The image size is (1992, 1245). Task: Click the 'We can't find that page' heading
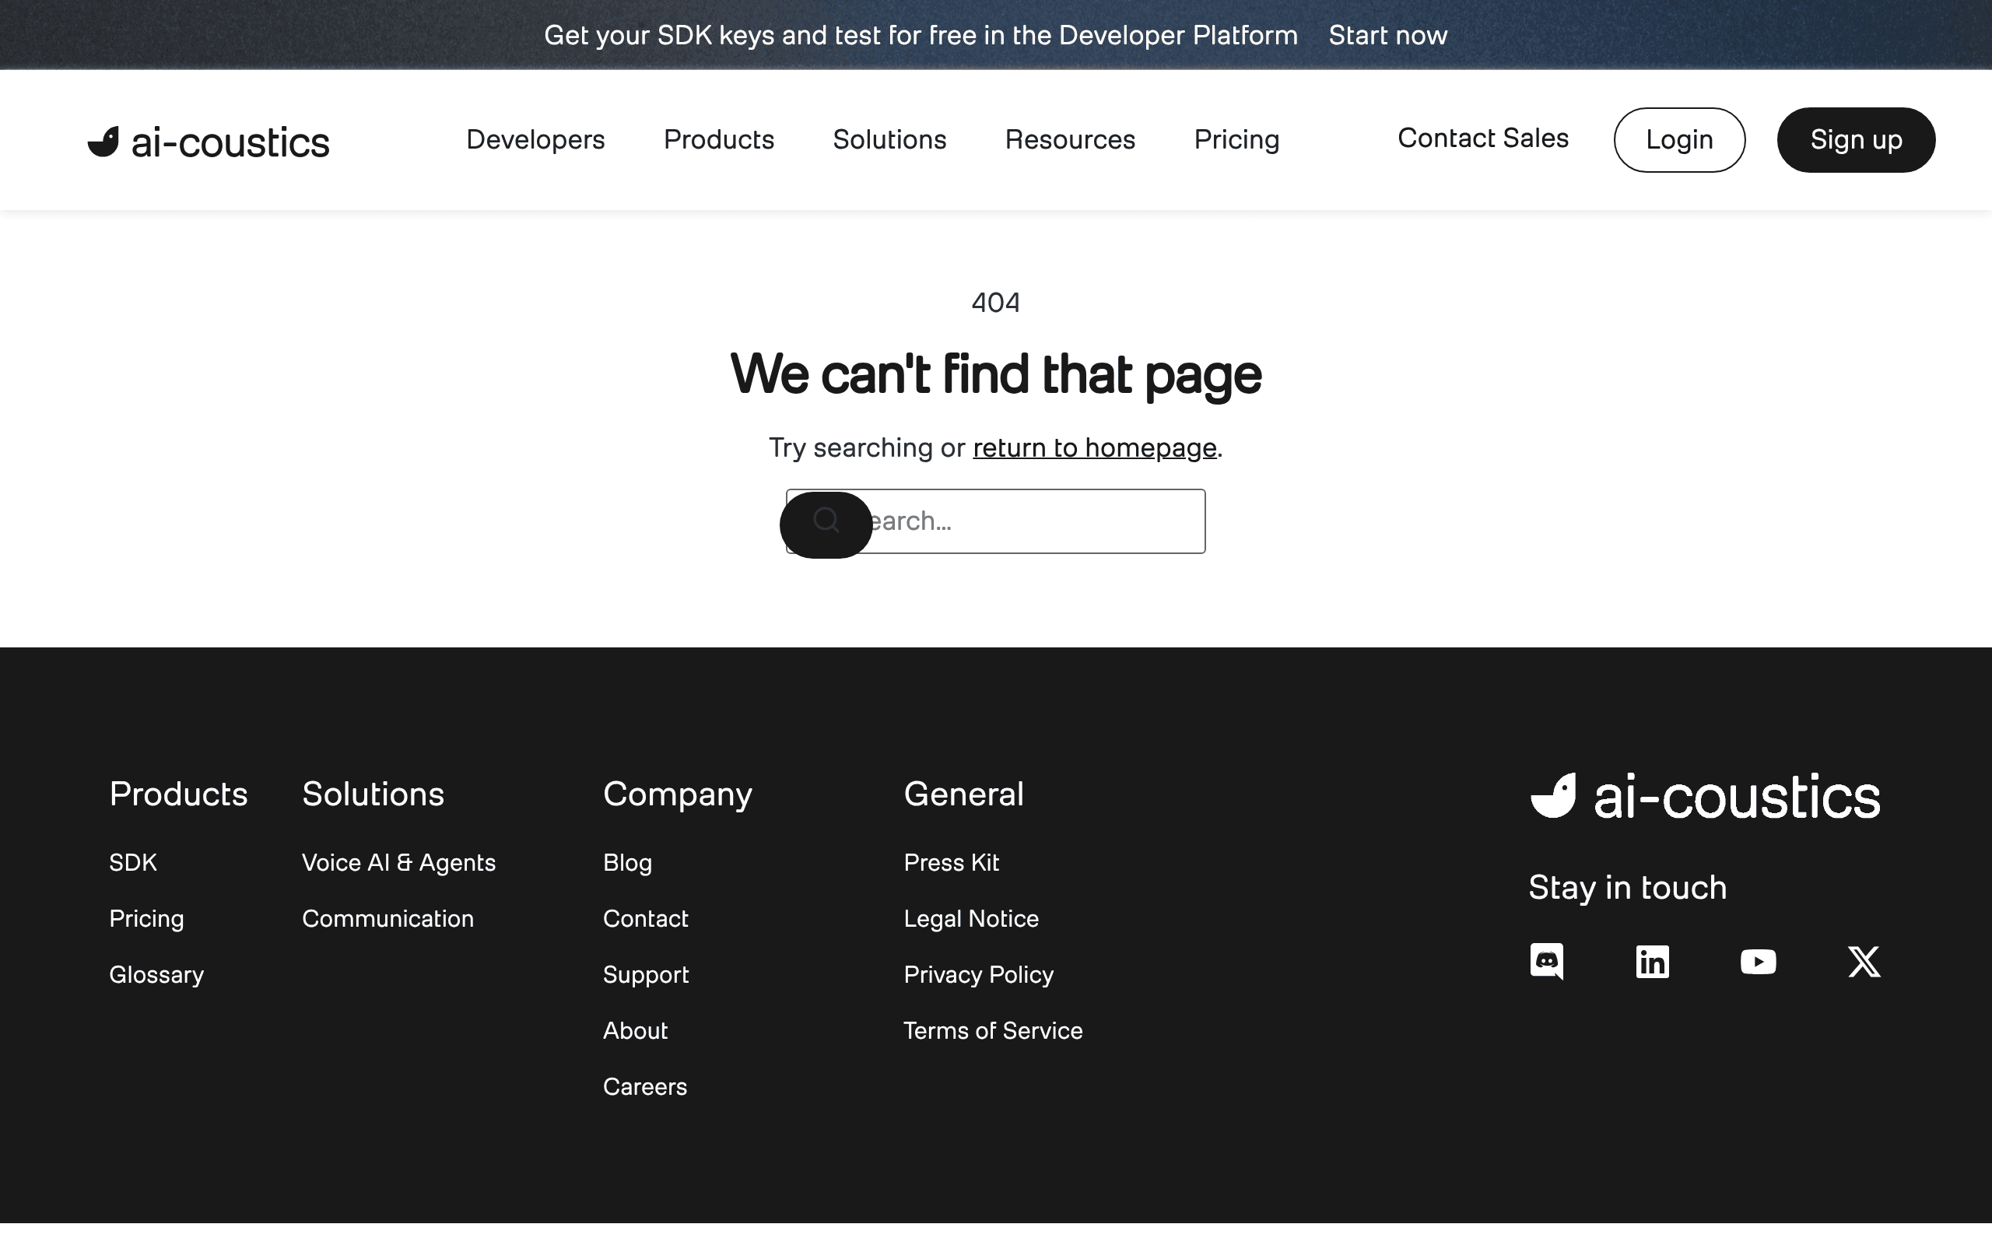coord(995,374)
